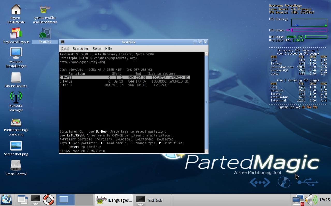Switch to the first workspace in pager
This screenshot has width=331, height=206.
pos(65,200)
